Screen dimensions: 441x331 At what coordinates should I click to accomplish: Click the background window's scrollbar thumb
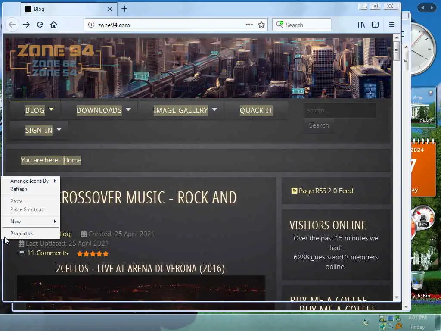click(406, 60)
